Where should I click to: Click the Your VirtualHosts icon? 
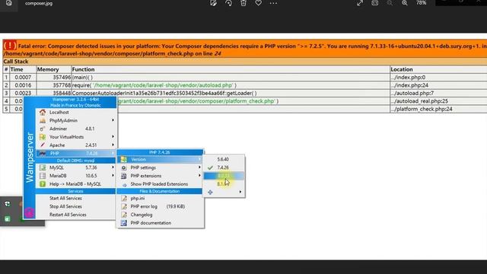click(43, 137)
